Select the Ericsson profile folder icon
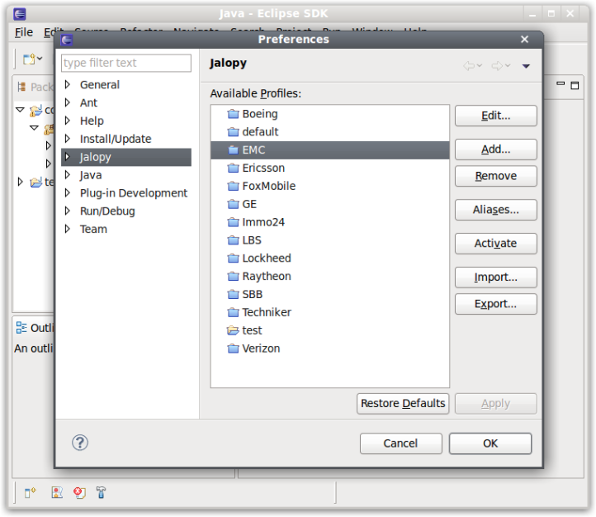The width and height of the screenshot is (596, 517). (233, 168)
